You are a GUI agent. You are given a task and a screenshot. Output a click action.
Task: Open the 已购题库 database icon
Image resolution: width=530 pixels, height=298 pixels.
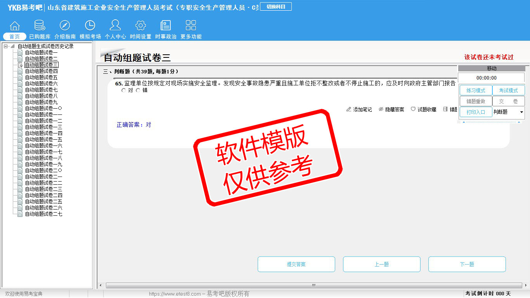(40, 26)
